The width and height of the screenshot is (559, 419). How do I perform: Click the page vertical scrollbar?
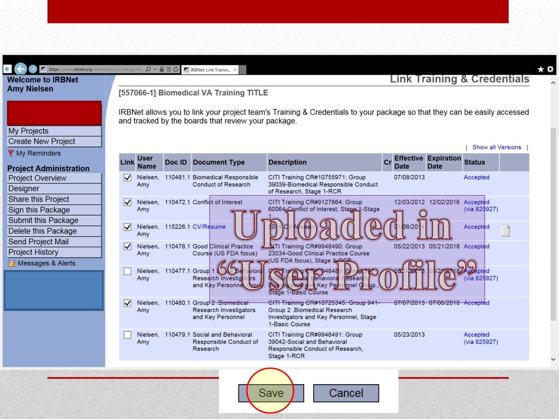pyautogui.click(x=554, y=224)
